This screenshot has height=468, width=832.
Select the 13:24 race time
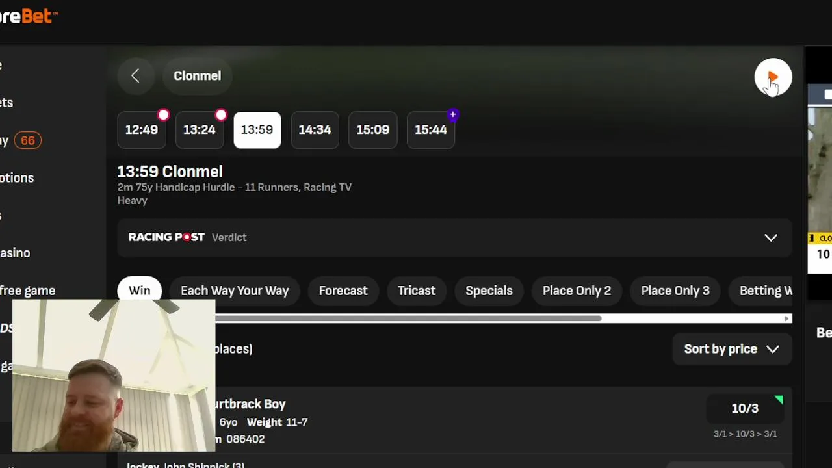pos(200,129)
